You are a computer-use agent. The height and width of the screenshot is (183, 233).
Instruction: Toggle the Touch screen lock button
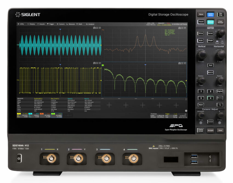coord(201,22)
